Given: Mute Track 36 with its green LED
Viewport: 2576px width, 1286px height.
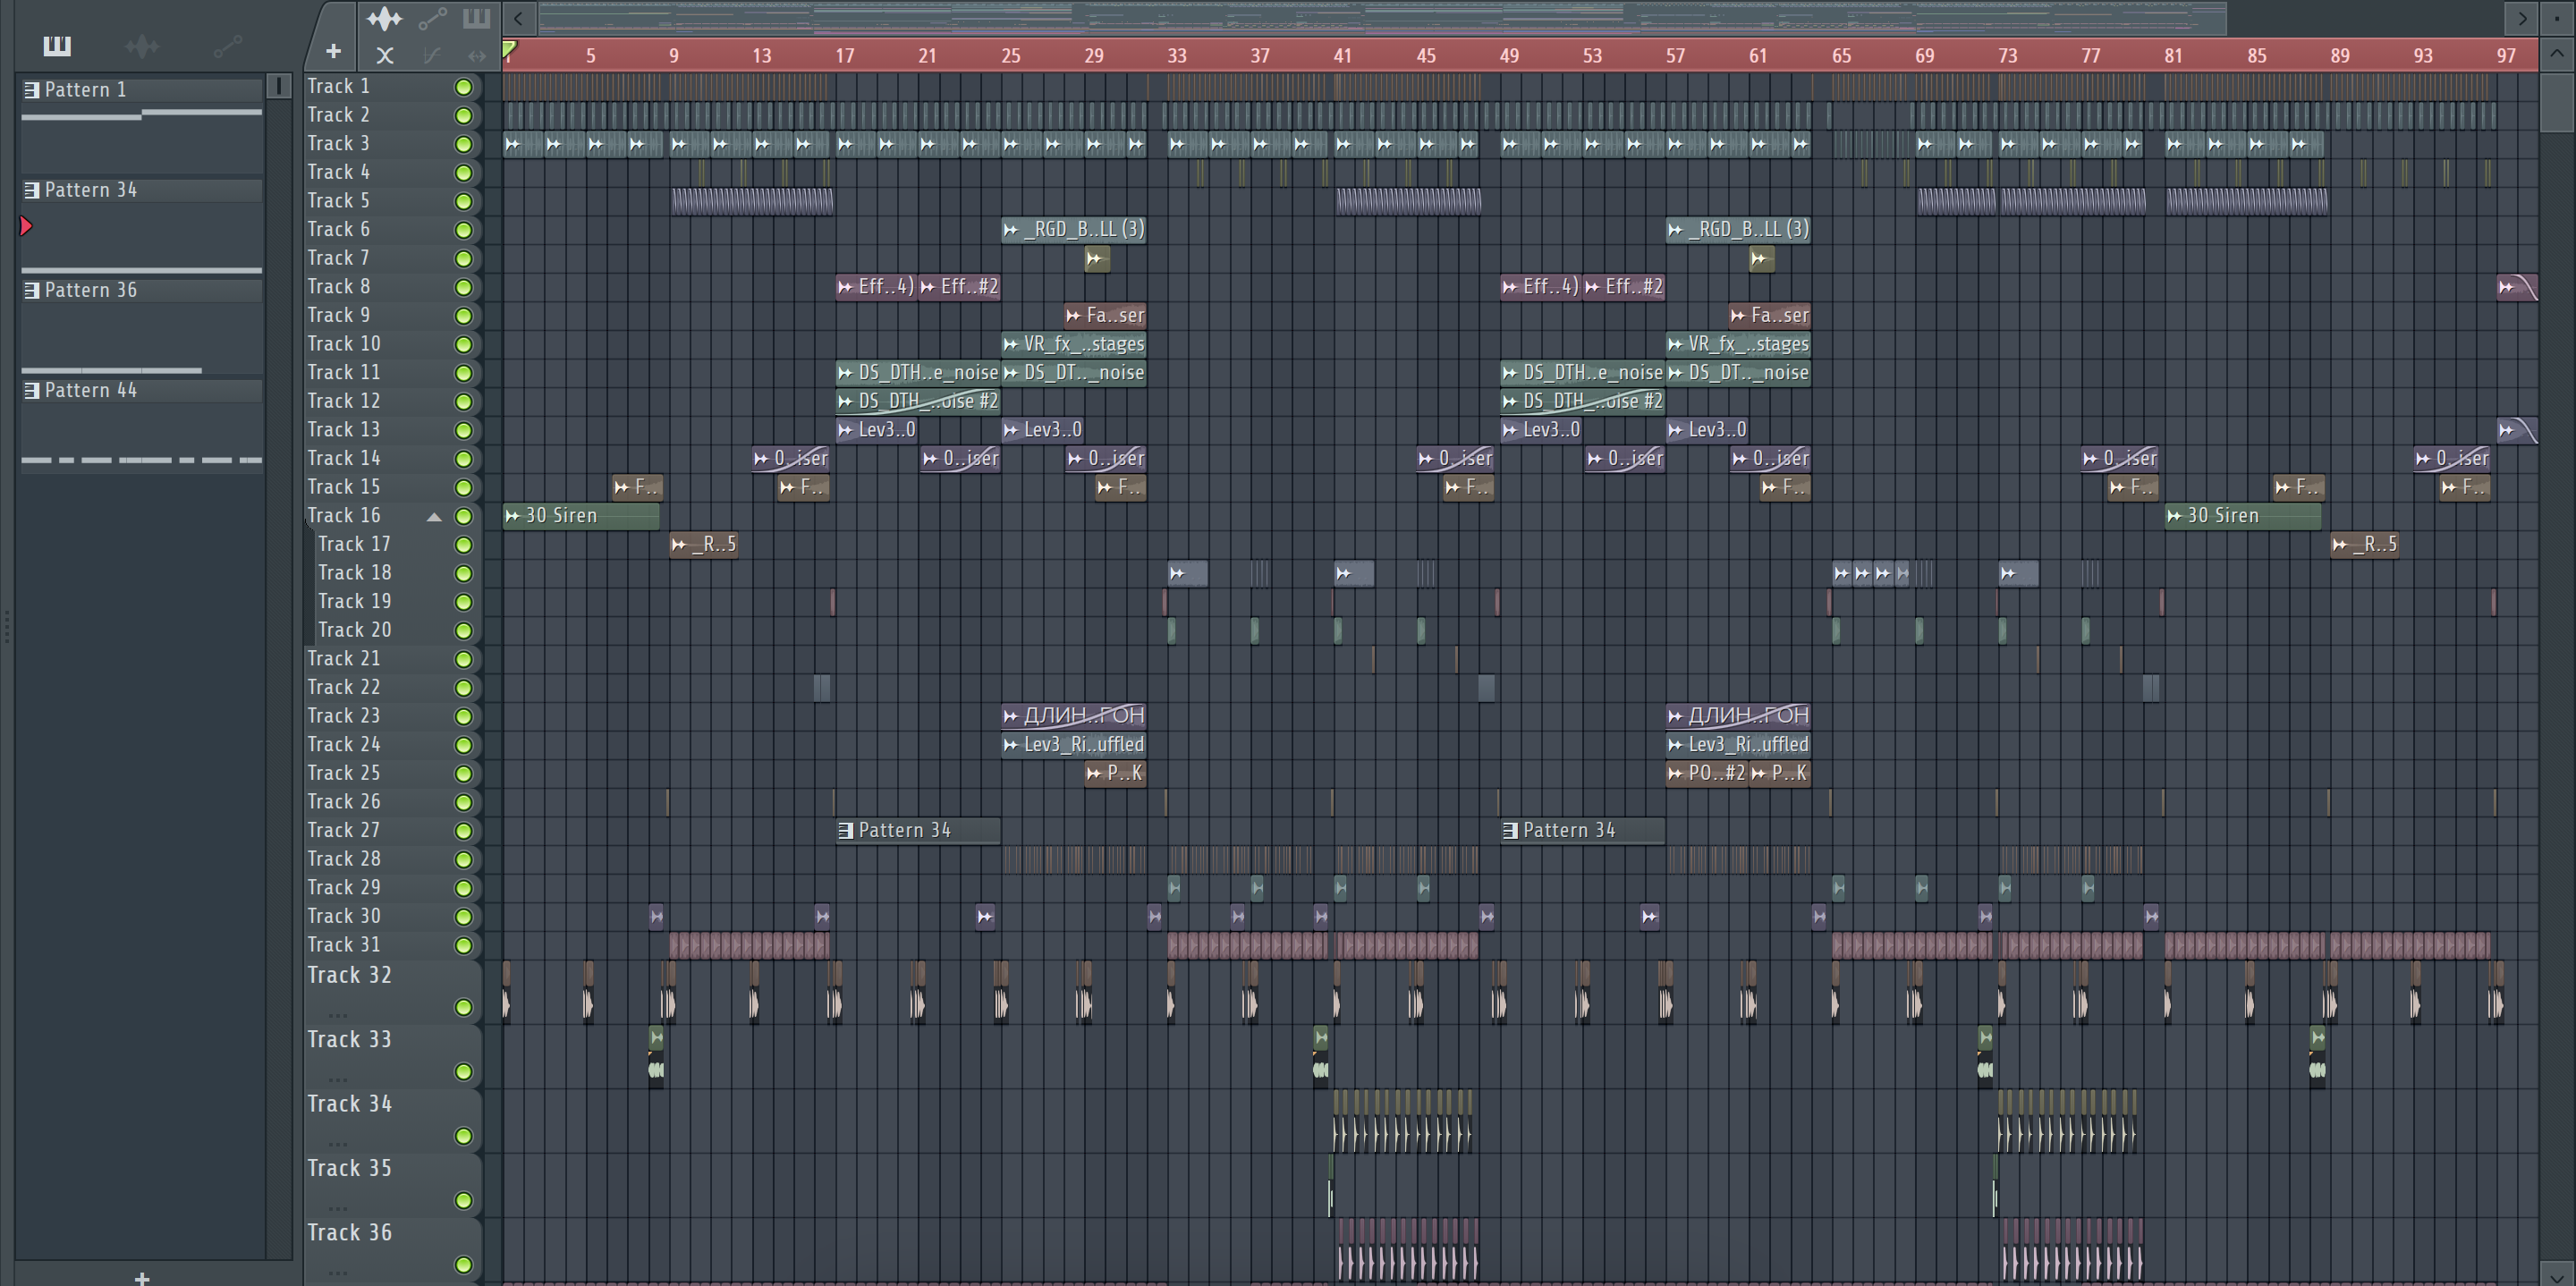Looking at the screenshot, I should (464, 1264).
